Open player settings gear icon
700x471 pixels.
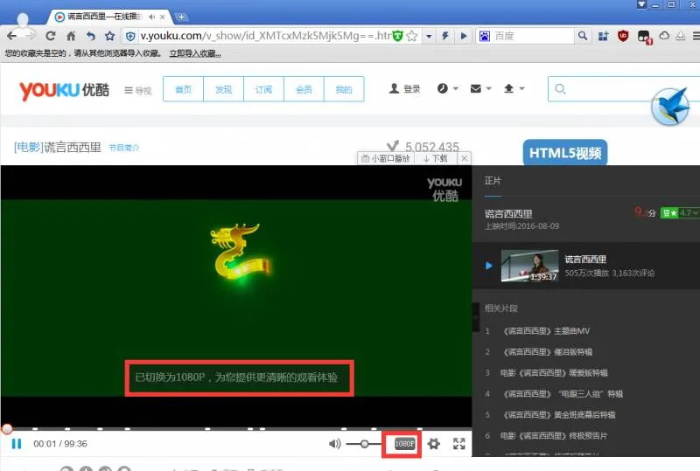[x=433, y=444]
